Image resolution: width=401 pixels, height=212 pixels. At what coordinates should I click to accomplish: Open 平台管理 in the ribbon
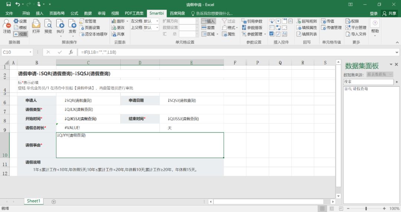click(x=356, y=27)
